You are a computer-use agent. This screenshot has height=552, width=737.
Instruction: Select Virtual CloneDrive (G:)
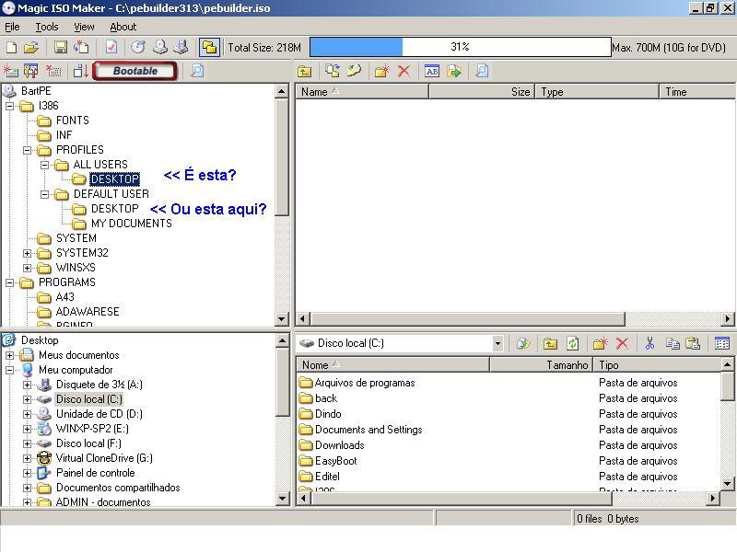click(104, 458)
